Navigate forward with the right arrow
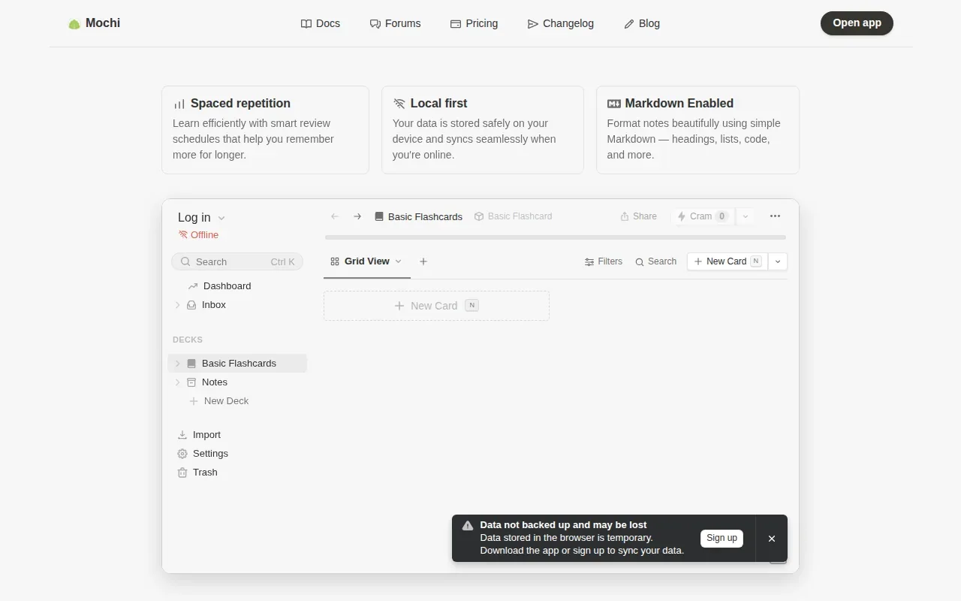961x601 pixels. 357,216
